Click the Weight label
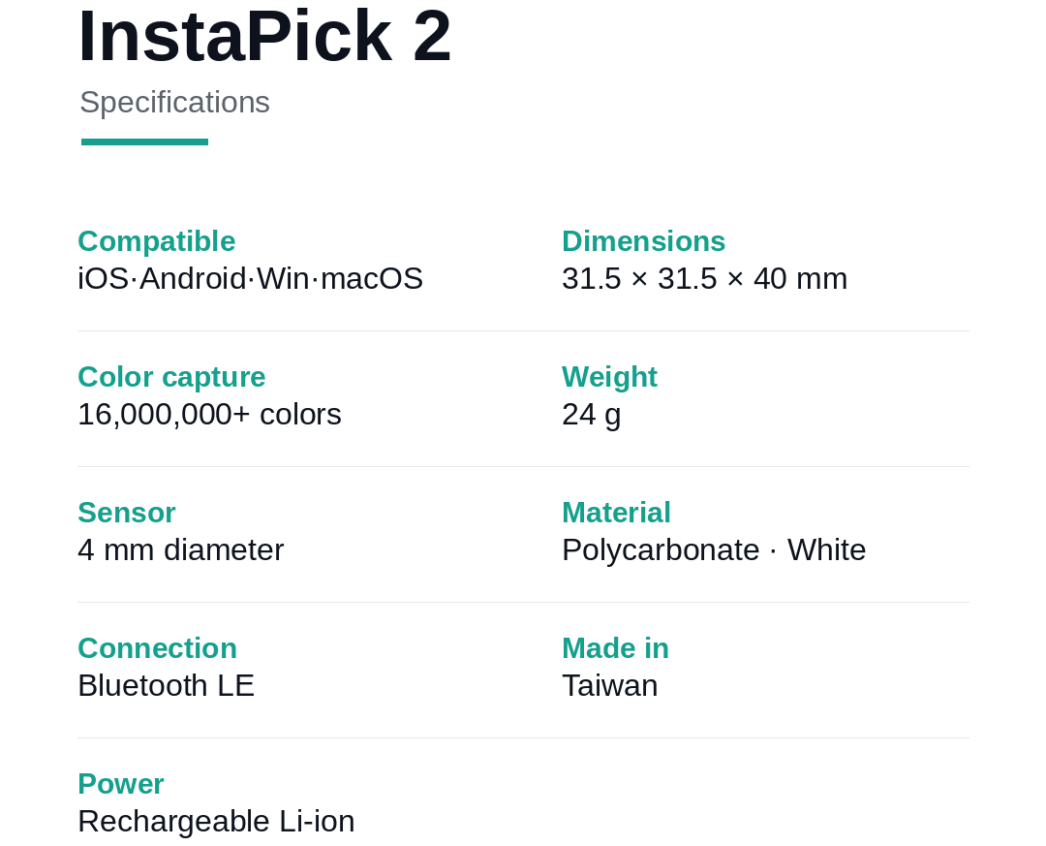Image resolution: width=1046 pixels, height=846 pixels. [610, 377]
